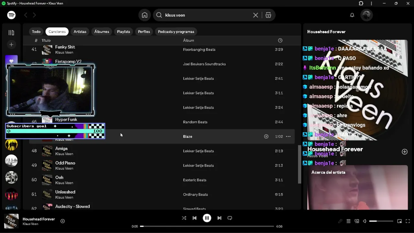Open the user profile avatar
414x233 pixels.
click(x=366, y=15)
